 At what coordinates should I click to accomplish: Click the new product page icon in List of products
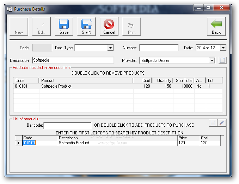[x=213, y=123]
